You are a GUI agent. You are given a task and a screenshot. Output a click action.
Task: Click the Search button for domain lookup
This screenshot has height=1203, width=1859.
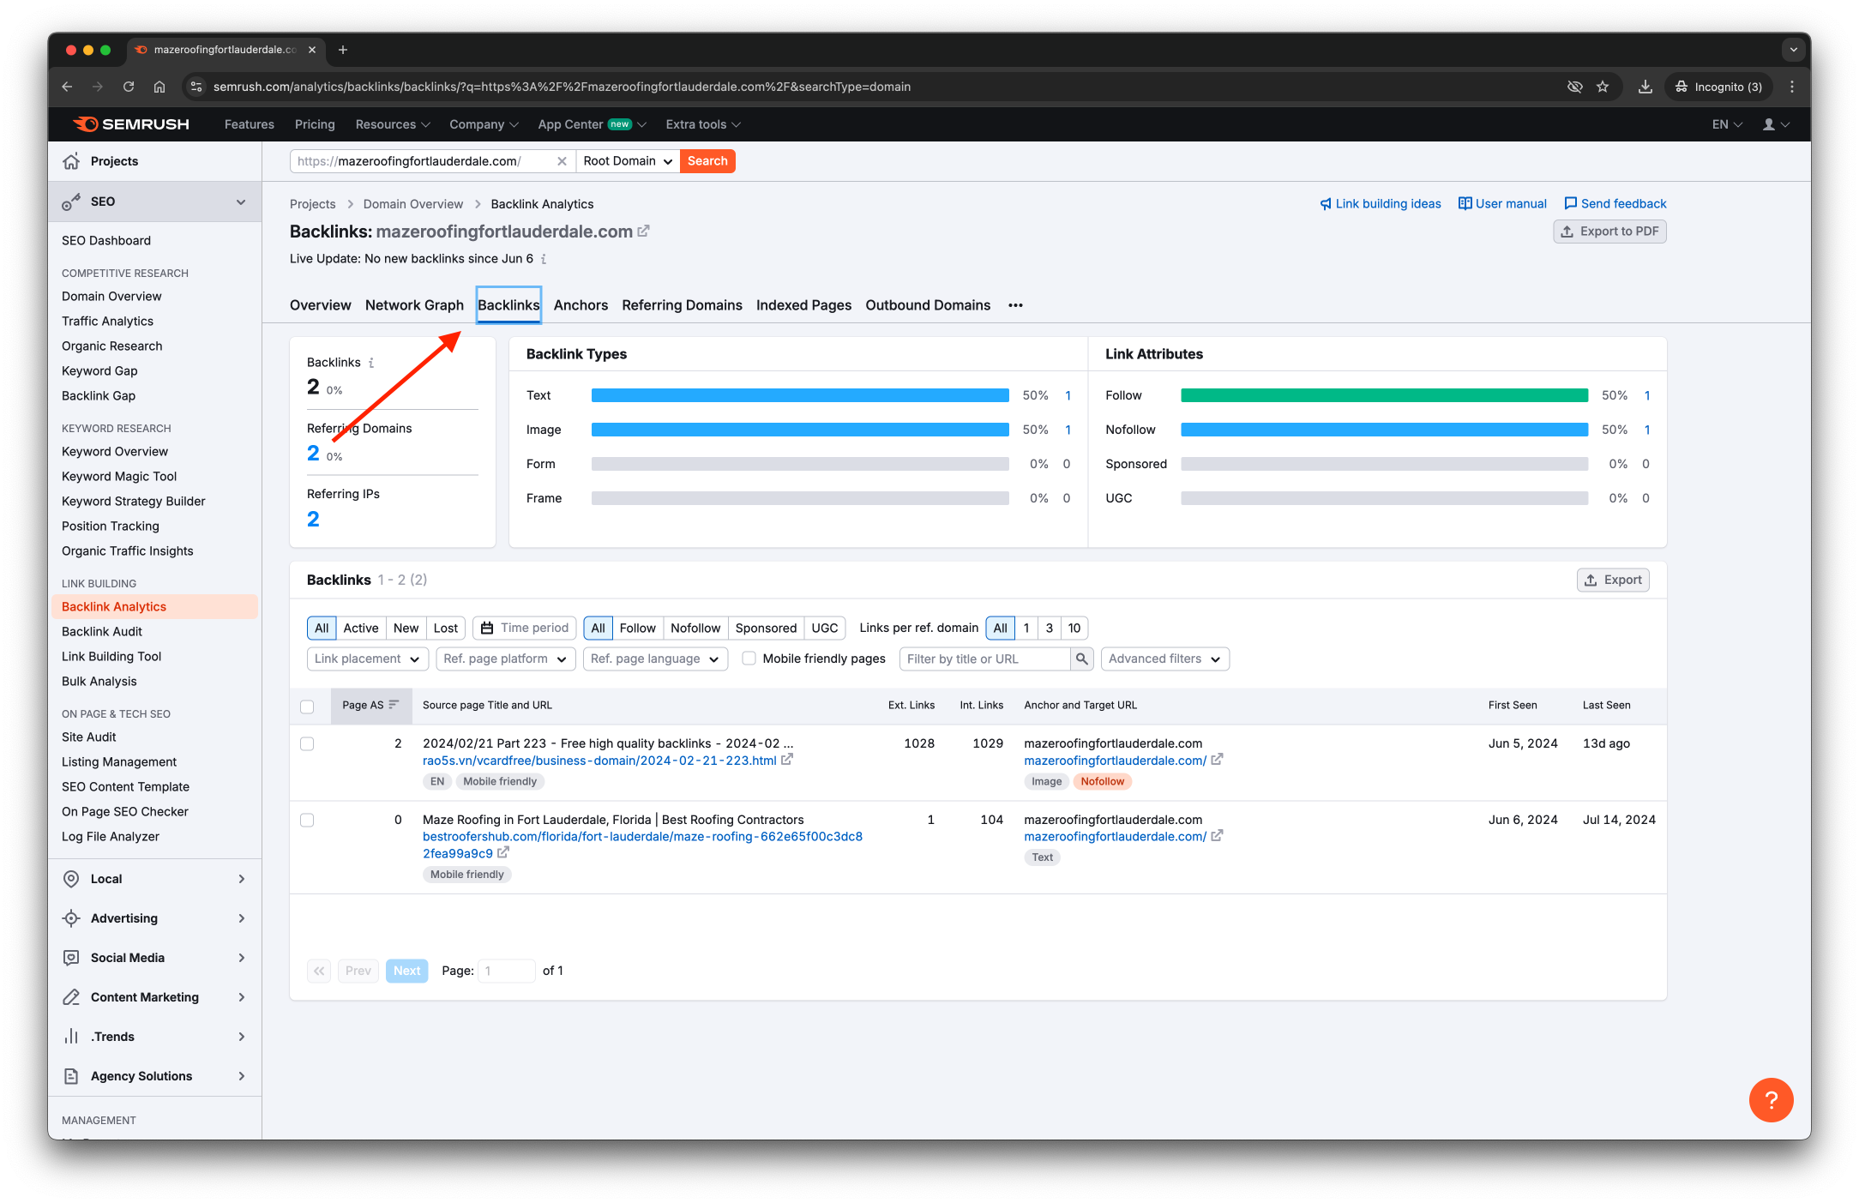click(707, 161)
